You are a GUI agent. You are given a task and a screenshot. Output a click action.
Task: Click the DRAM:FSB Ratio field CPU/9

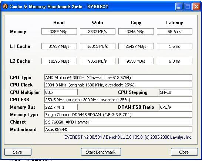176,107
